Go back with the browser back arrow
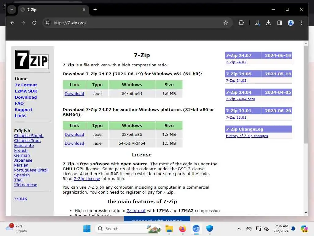Viewport: 314px width, 236px height. (12, 23)
